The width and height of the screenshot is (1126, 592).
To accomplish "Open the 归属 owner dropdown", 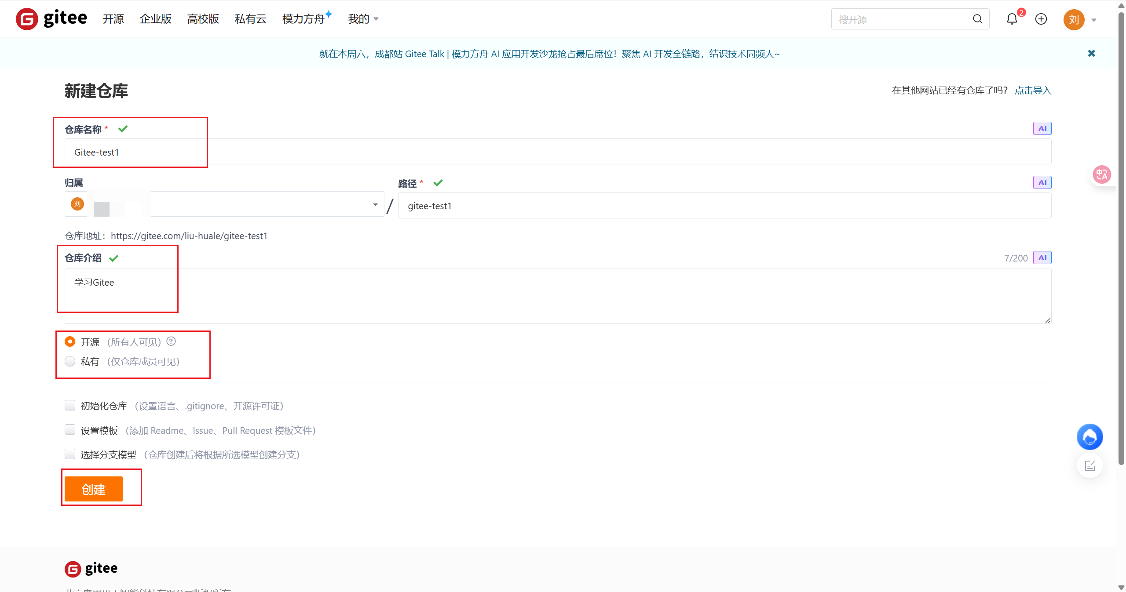I will tap(224, 204).
